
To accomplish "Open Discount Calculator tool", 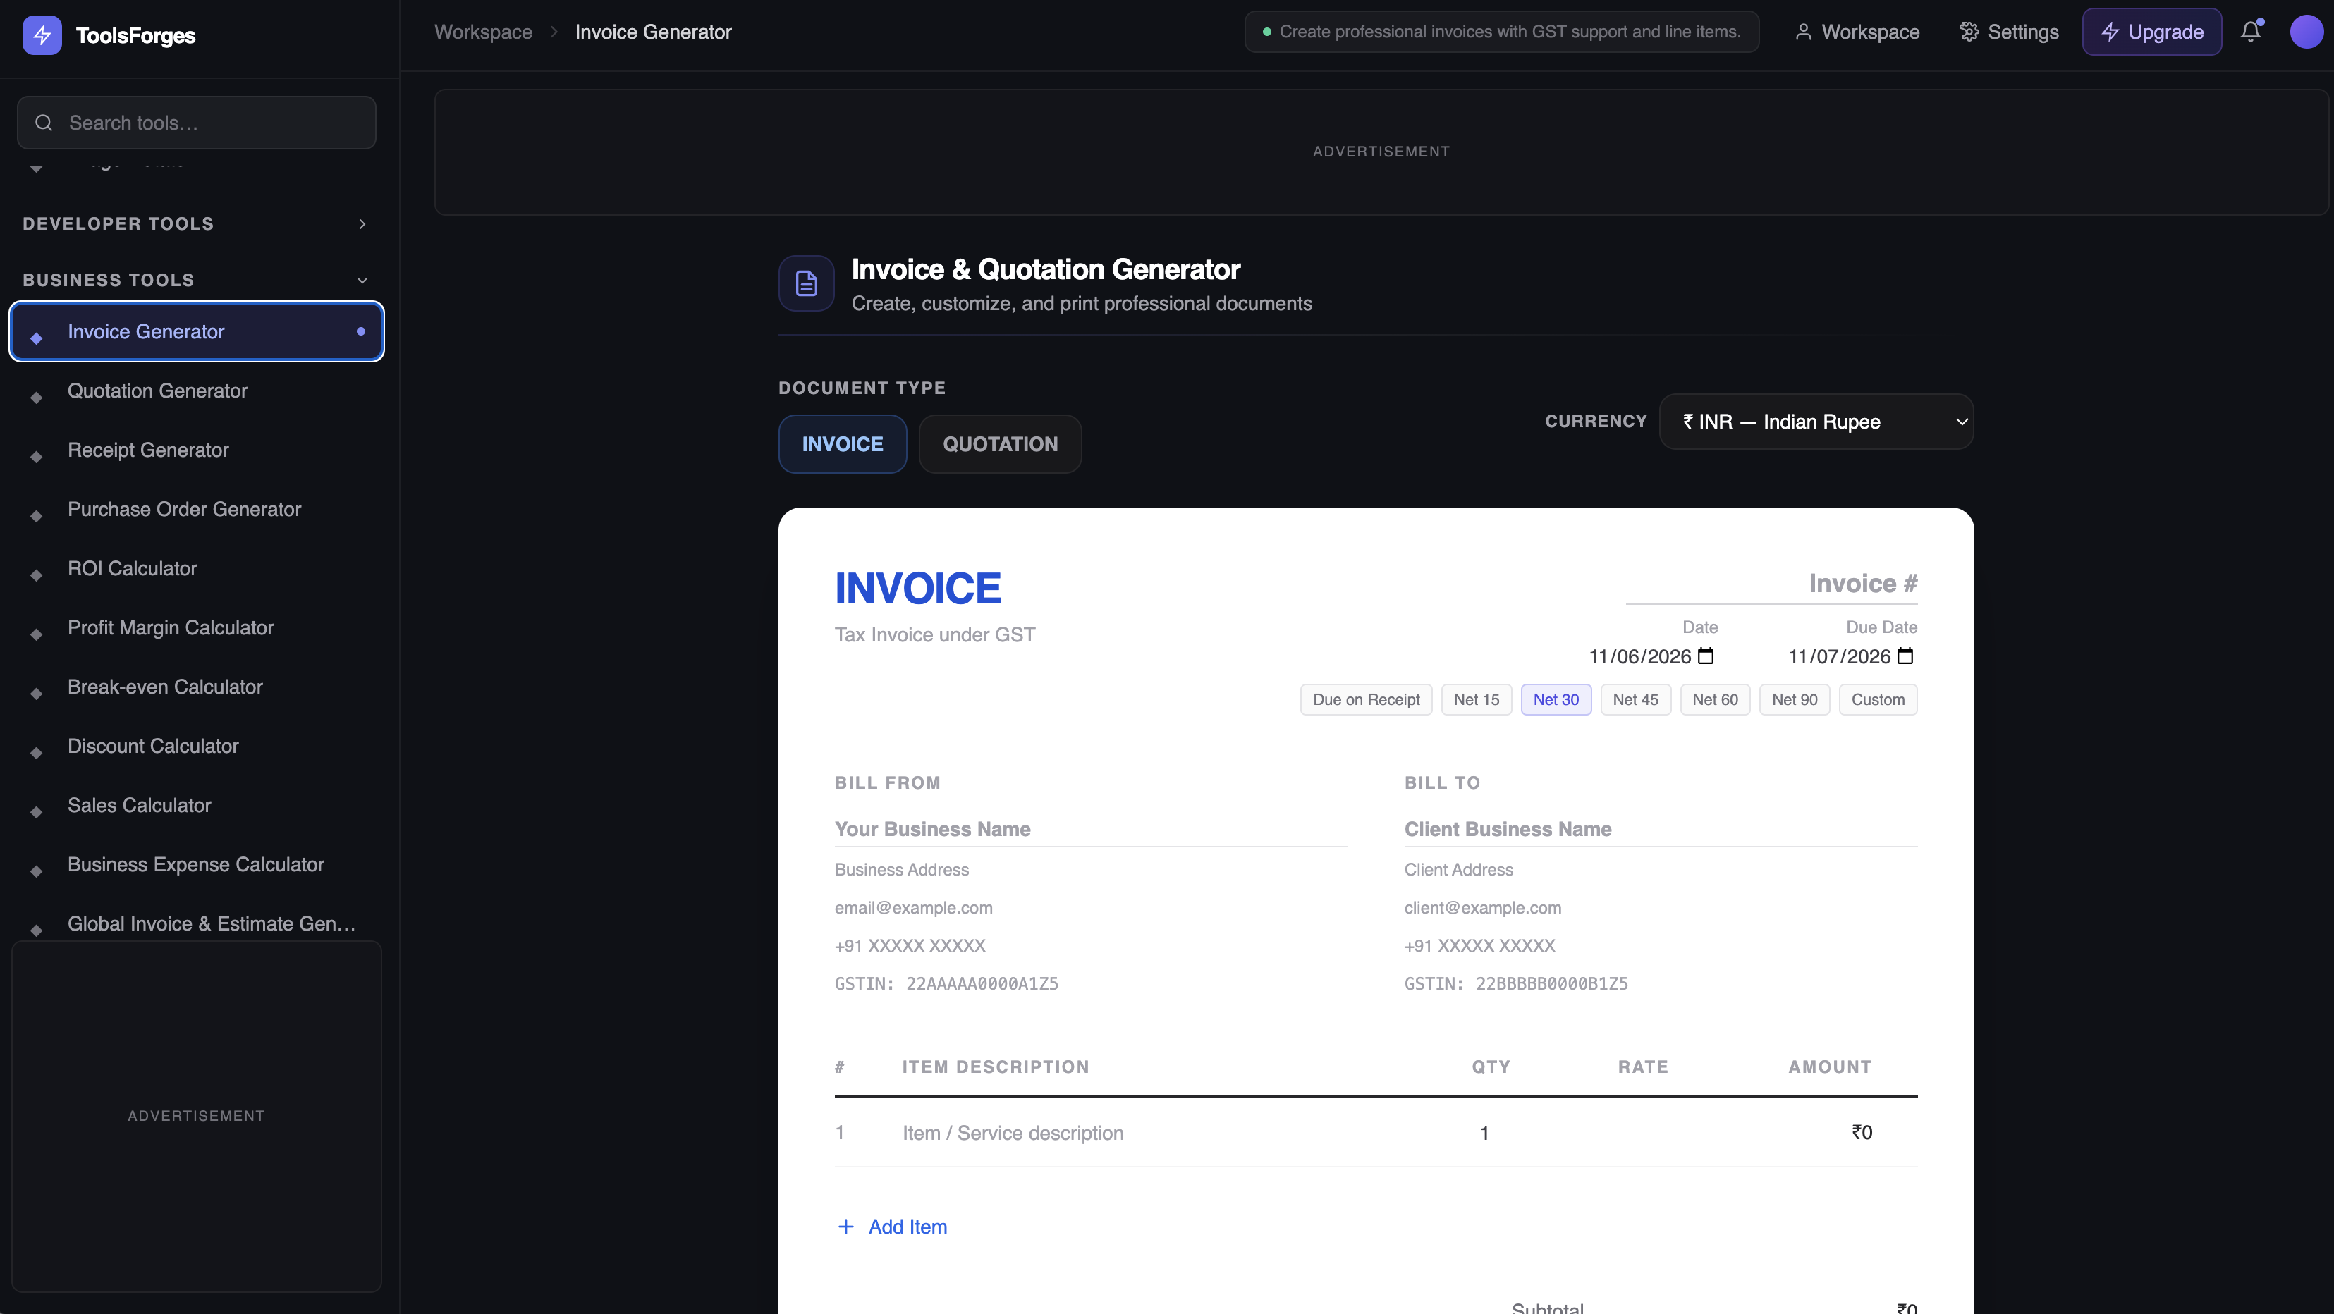I will pos(196,747).
